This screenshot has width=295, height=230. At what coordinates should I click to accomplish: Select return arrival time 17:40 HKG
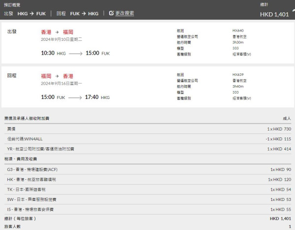[x=97, y=98]
